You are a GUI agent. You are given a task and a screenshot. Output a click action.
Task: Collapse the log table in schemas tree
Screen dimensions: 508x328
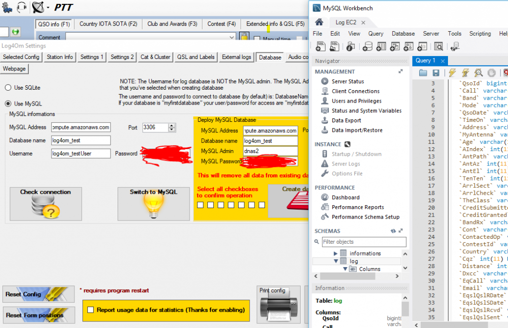coord(336,261)
